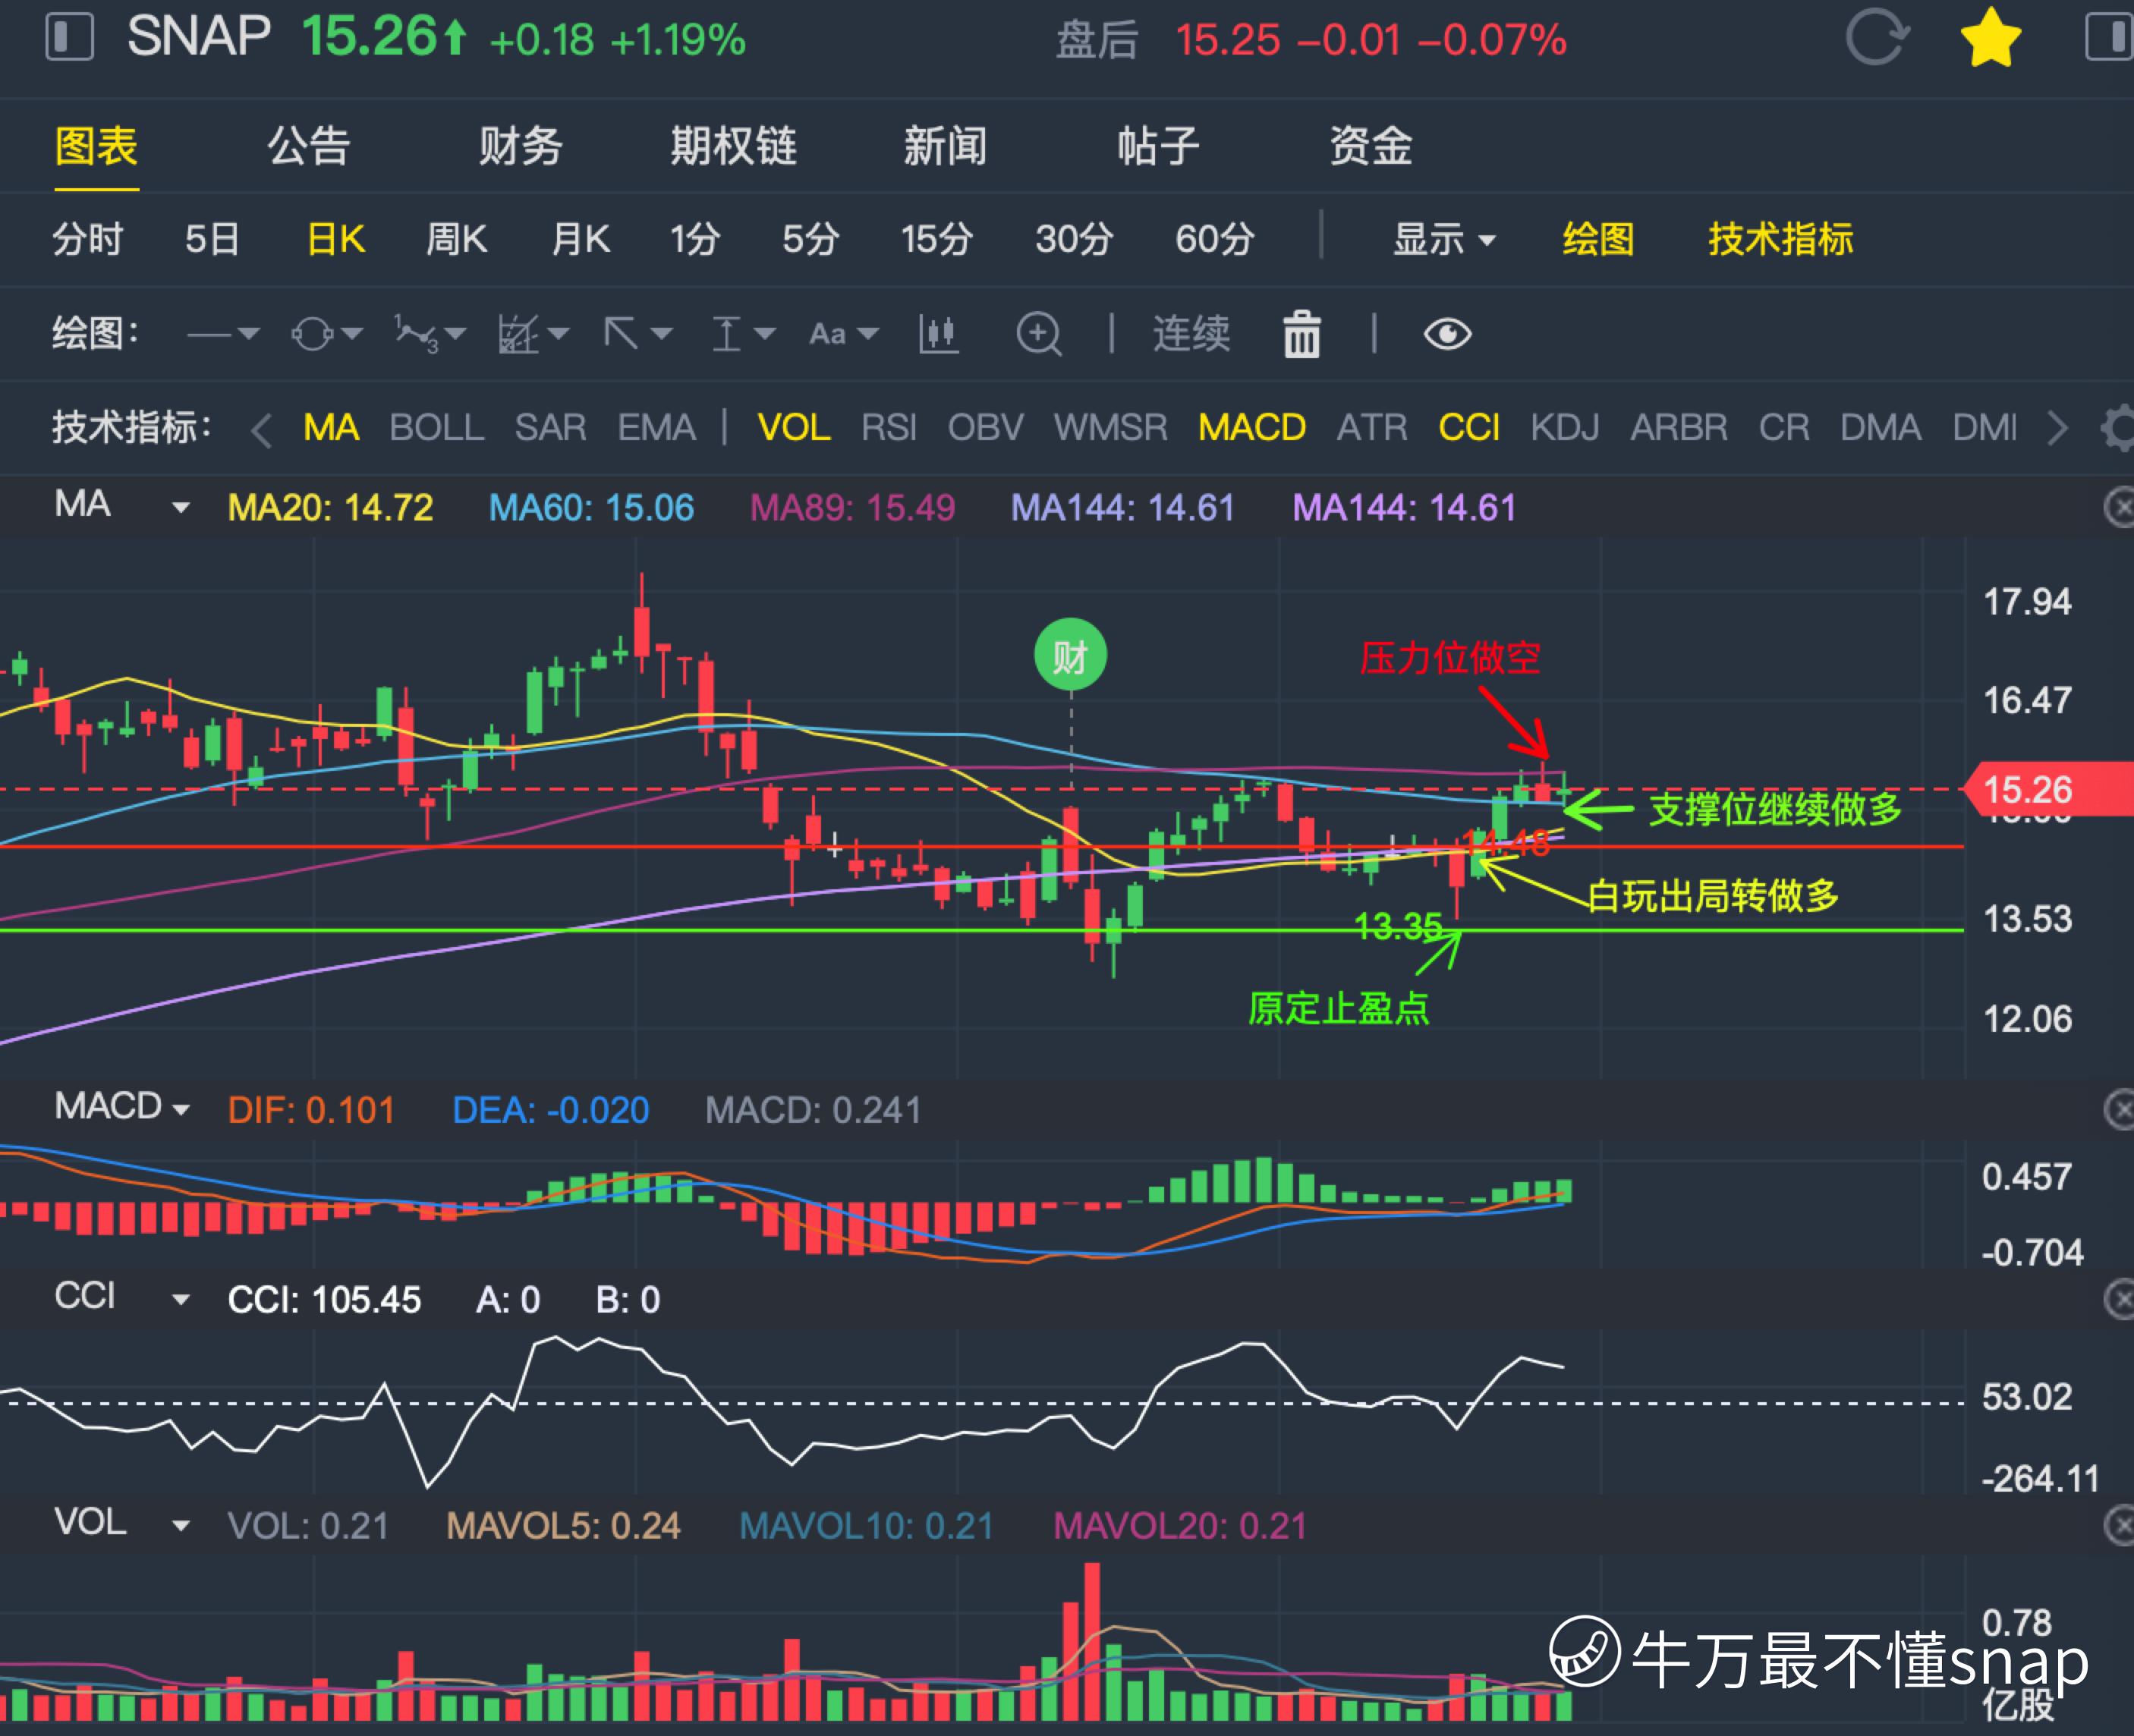Viewport: 2134px width, 1736px height.
Task: Delete drawings with the trash icon
Action: click(1302, 334)
